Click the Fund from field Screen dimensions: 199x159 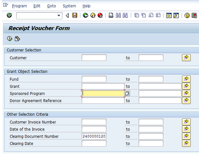tap(94, 79)
